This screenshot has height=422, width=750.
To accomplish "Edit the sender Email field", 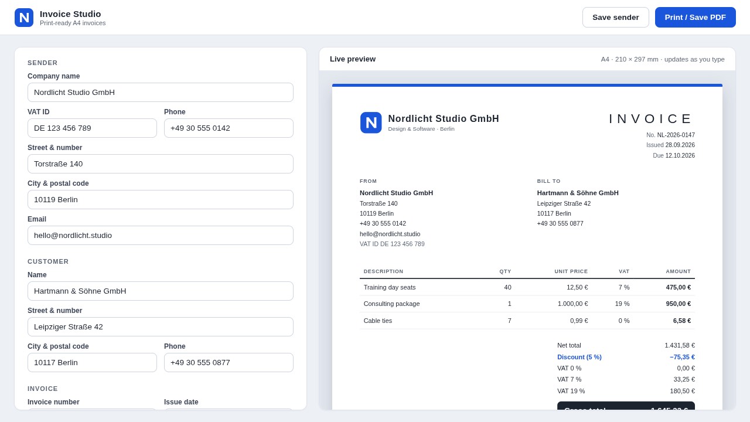I will (x=161, y=235).
